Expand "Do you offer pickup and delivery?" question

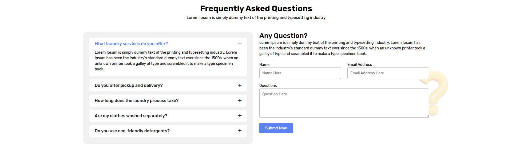tap(129, 86)
